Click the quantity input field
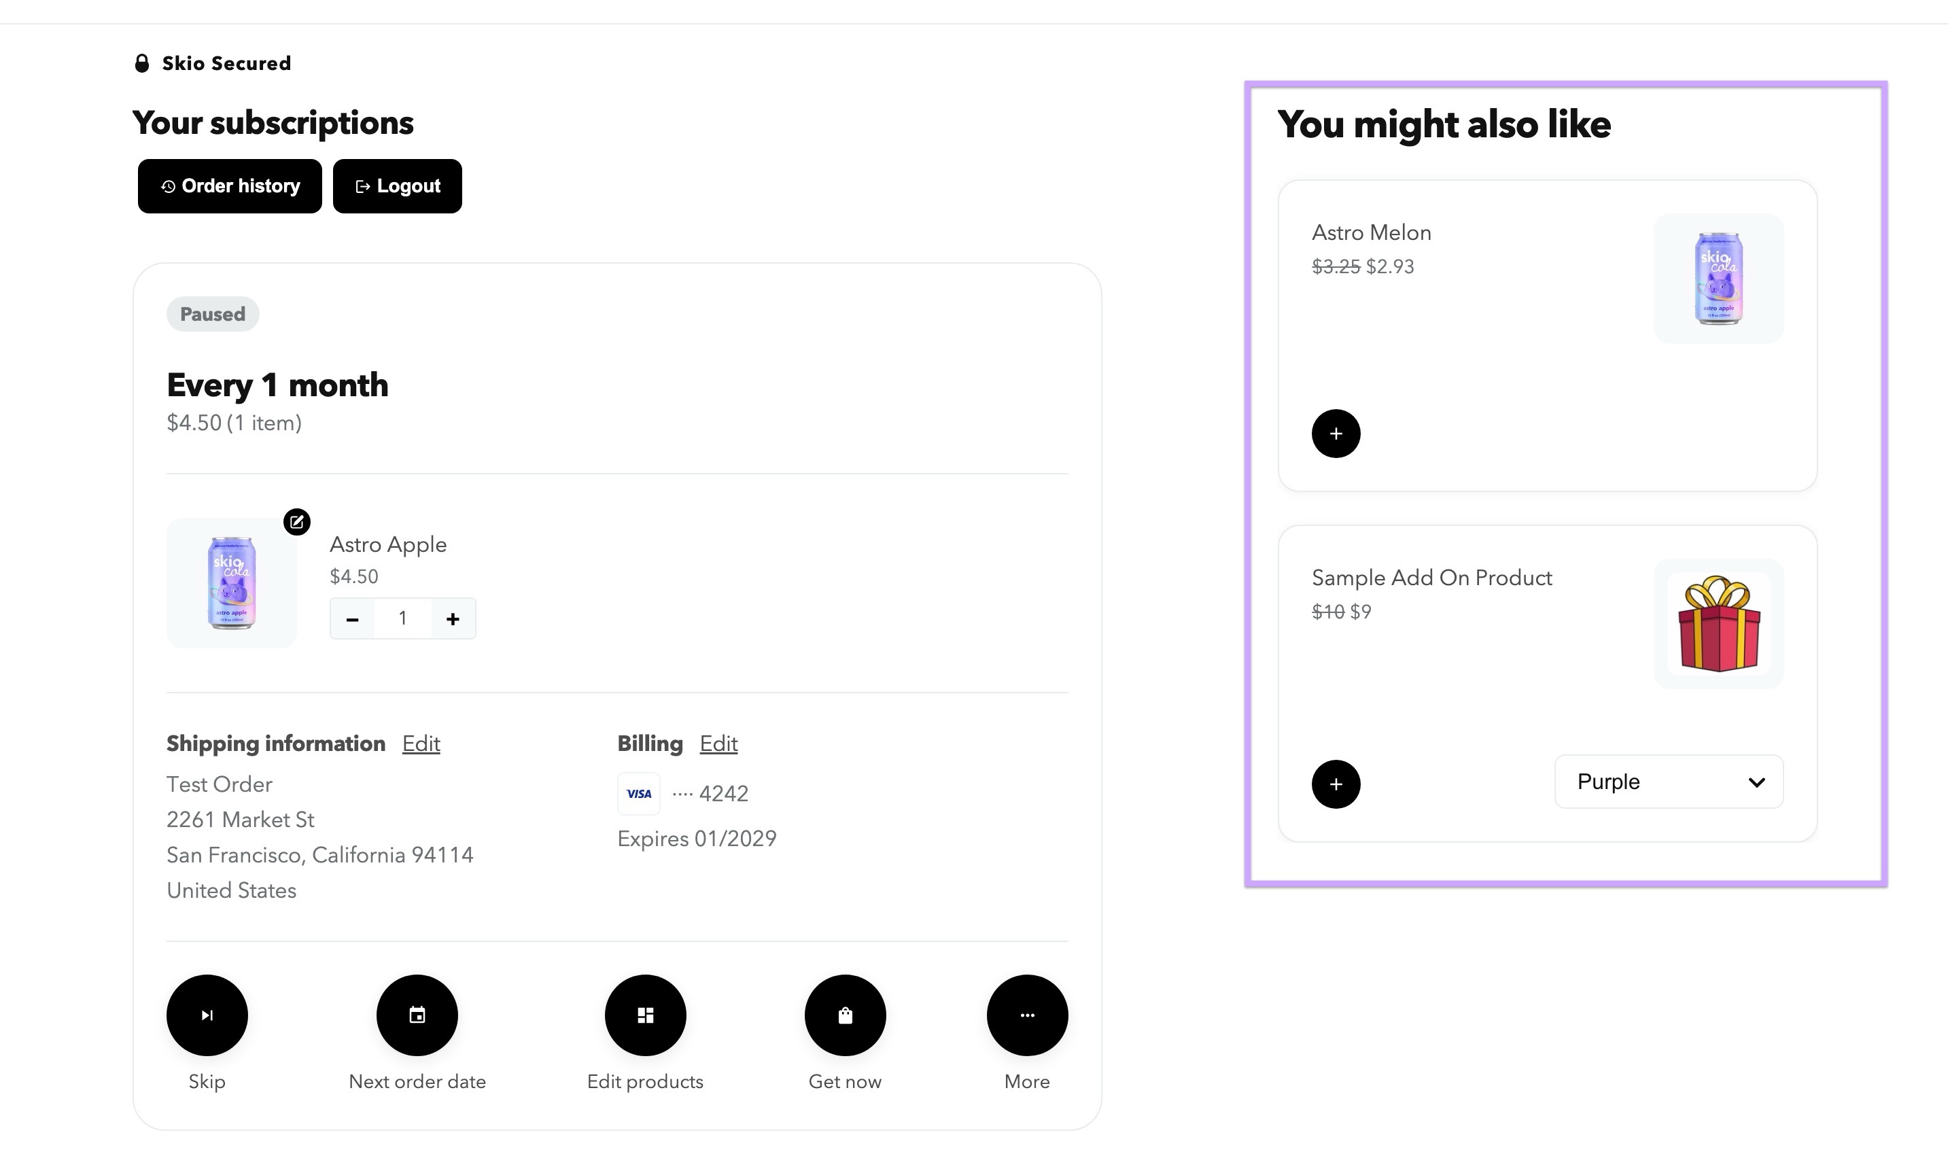The width and height of the screenshot is (1948, 1154). tap(403, 618)
